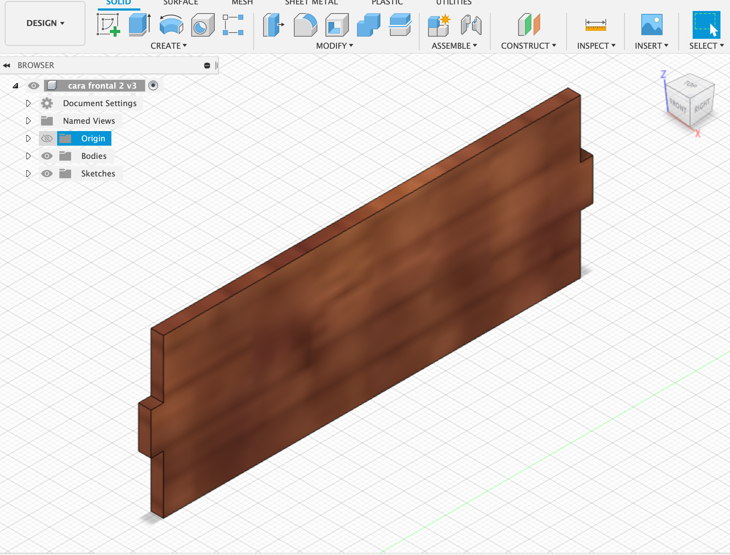The width and height of the screenshot is (730, 555).
Task: Click the Document Settings gear icon
Action: (47, 103)
